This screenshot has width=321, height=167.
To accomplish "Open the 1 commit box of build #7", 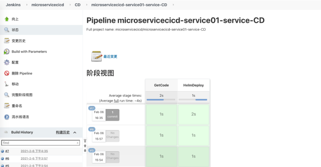I will [x=112, y=115].
